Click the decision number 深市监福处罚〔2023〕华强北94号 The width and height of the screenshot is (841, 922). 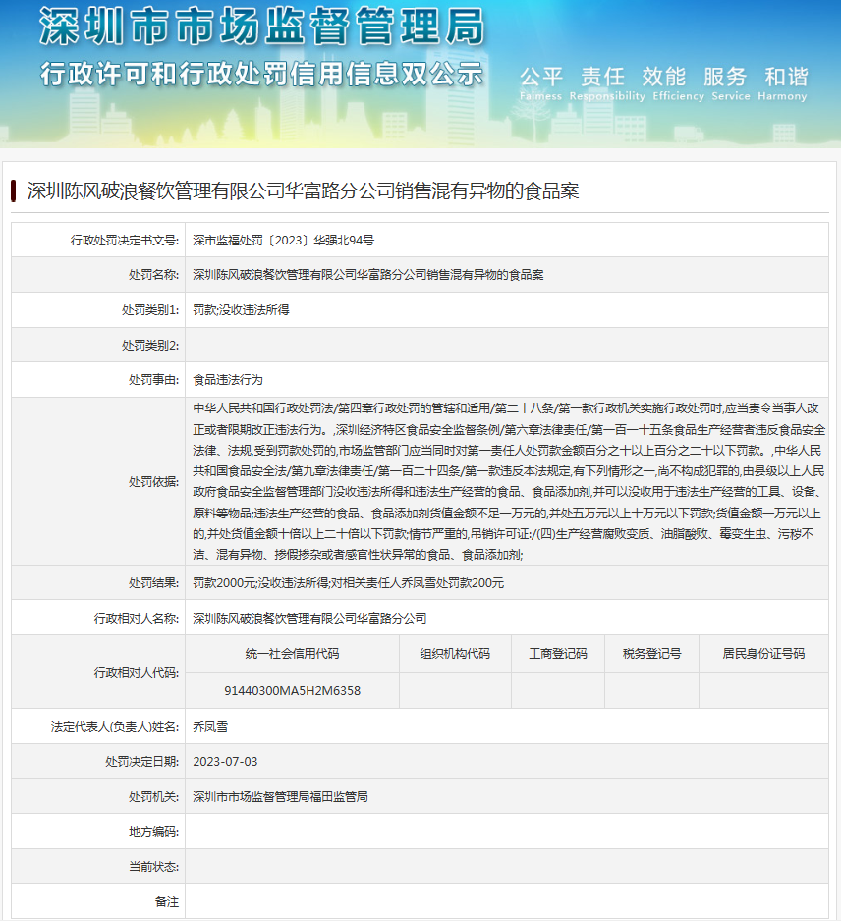pos(283,240)
